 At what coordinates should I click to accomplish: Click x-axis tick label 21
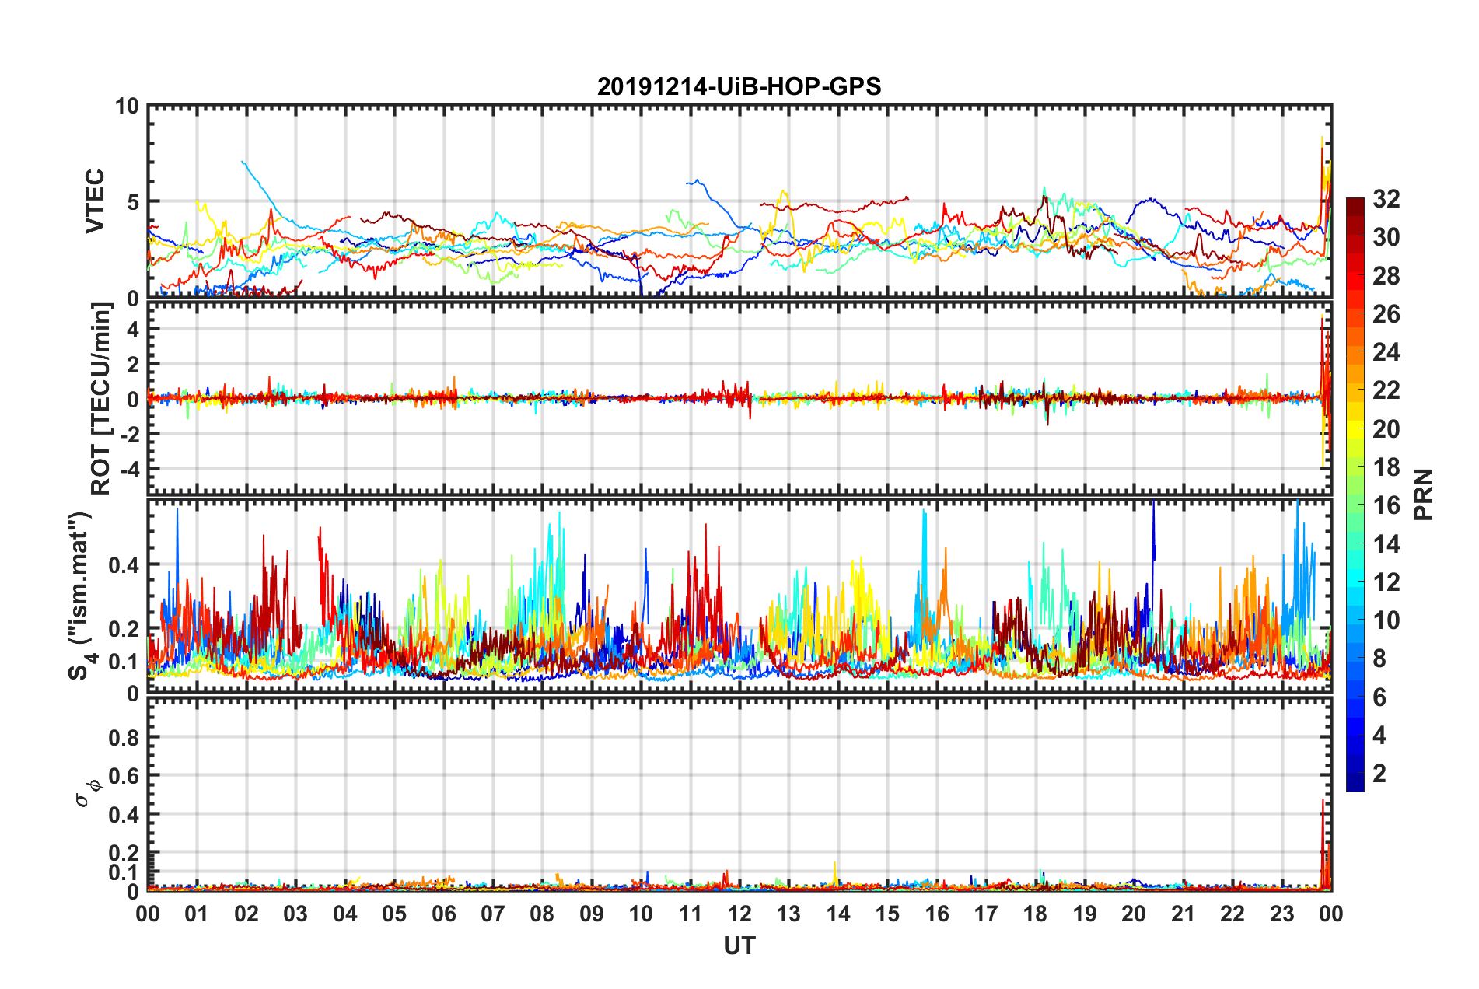pos(1184,914)
